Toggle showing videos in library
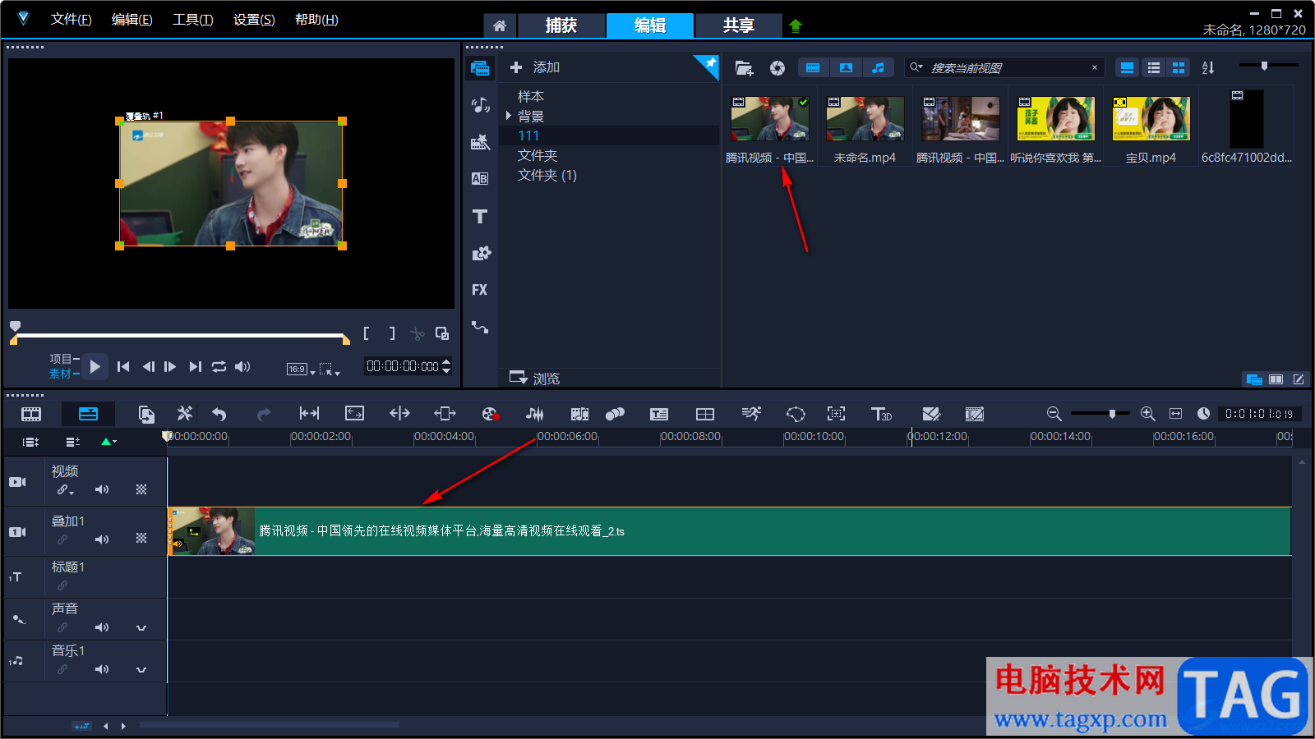 click(813, 68)
